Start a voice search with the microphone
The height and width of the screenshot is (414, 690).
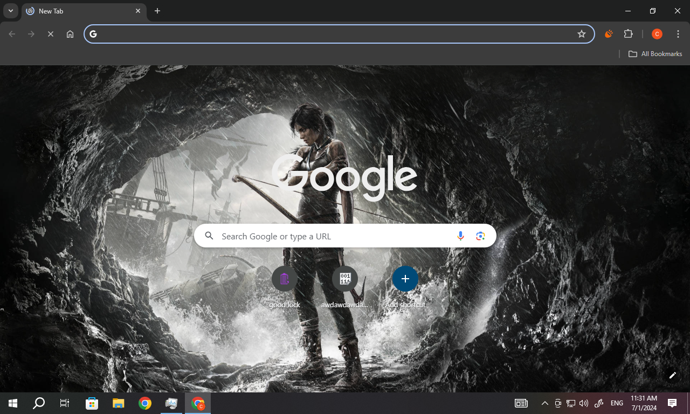pyautogui.click(x=460, y=236)
